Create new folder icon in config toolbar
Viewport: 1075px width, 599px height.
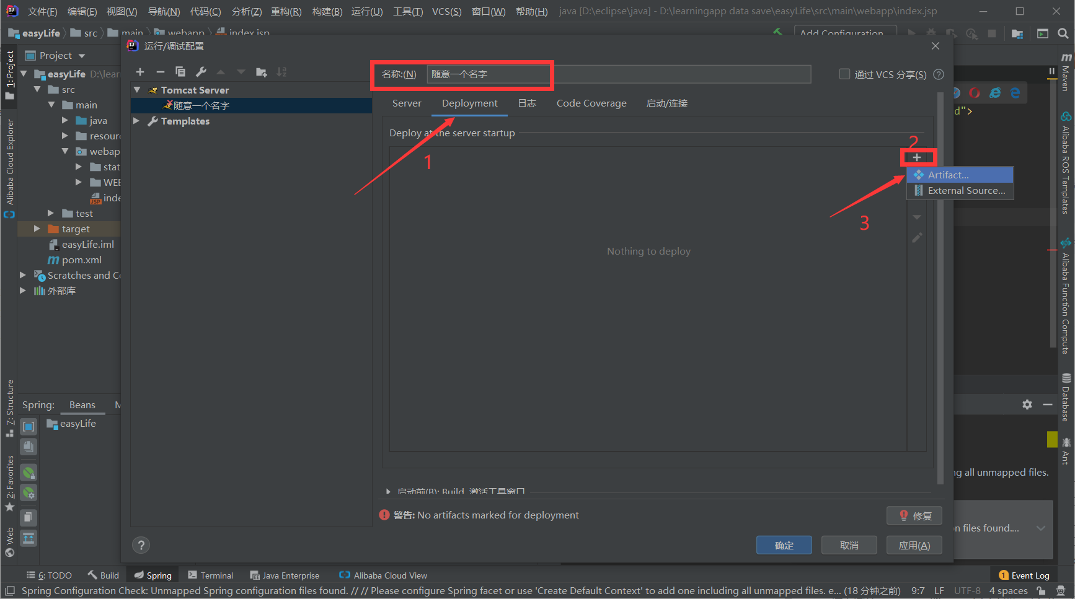click(262, 72)
